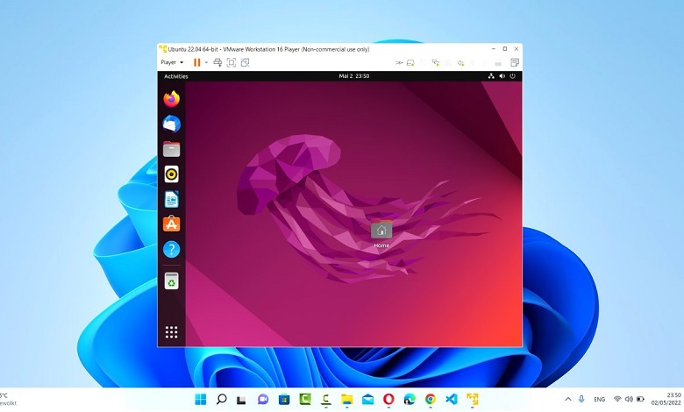The width and height of the screenshot is (684, 412).
Task: Open the Player dropdown menu
Action: [171, 62]
